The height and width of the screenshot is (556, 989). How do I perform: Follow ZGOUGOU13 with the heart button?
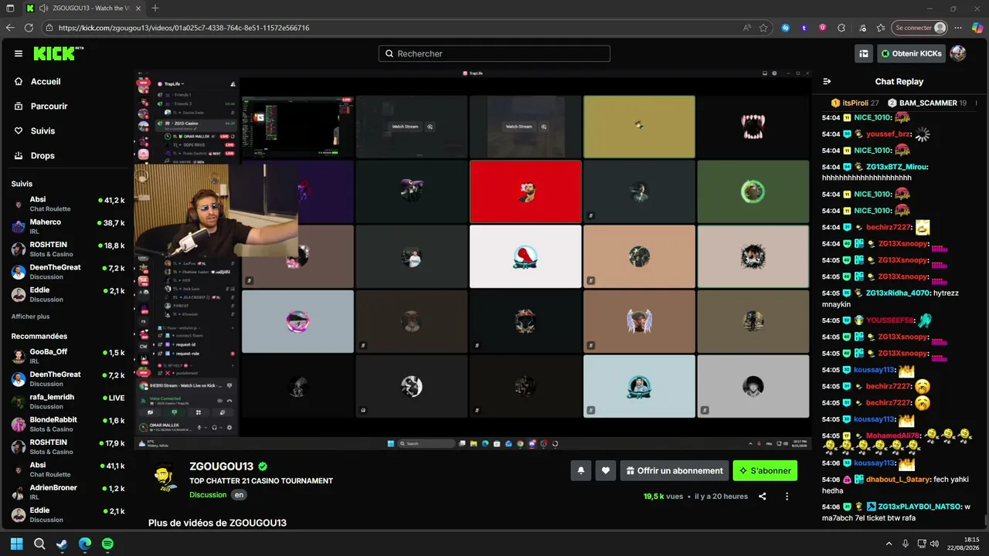606,470
